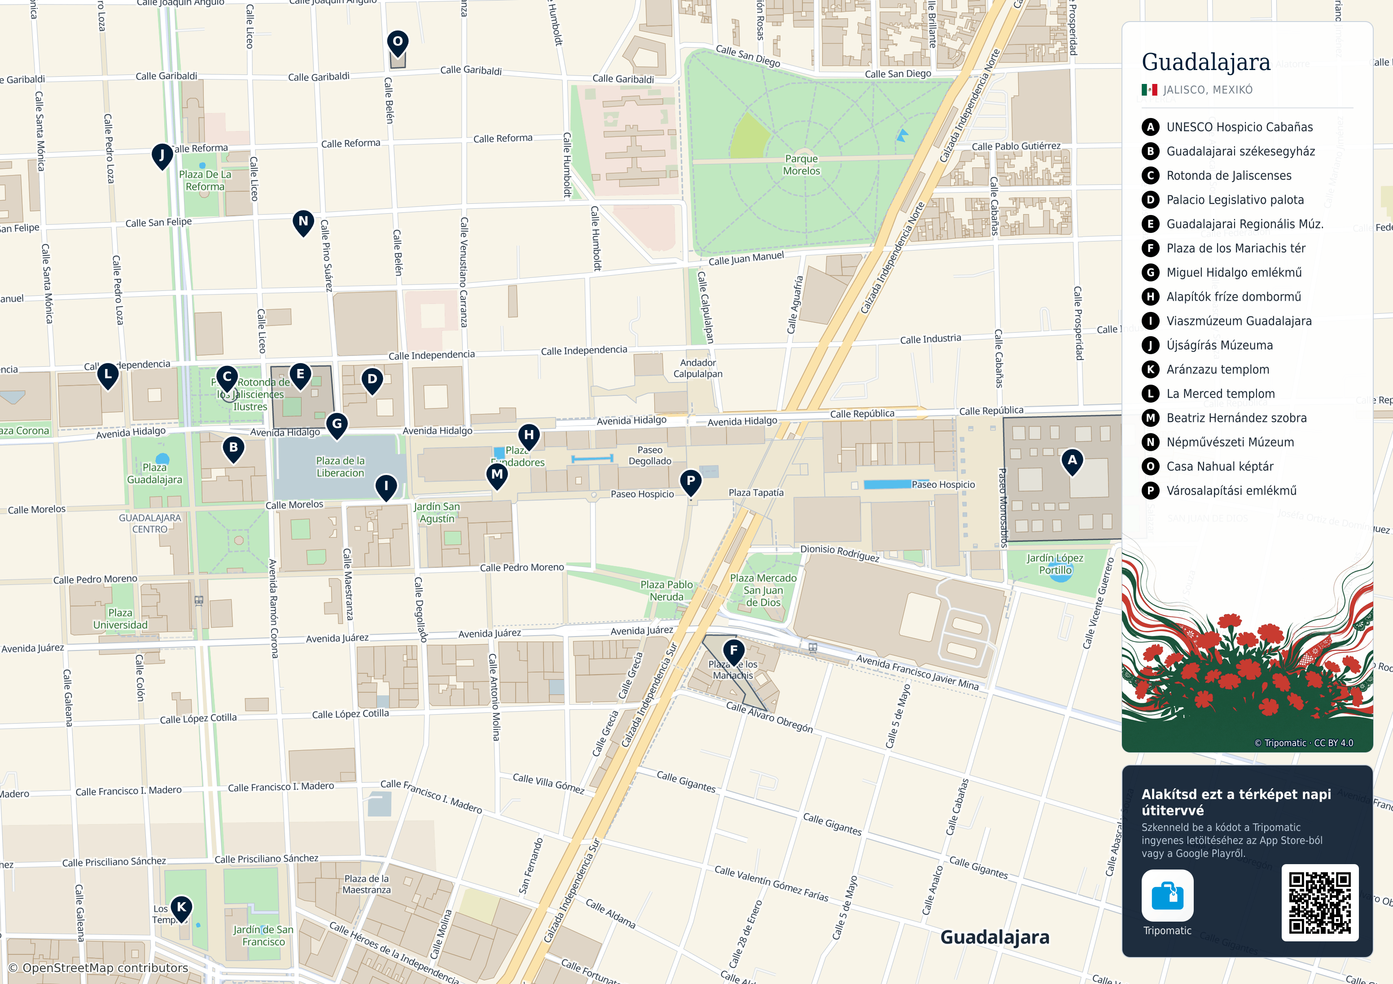This screenshot has width=1393, height=984.
Task: Click Alapítók fríze dombormű legend entry
Action: coord(1221,297)
